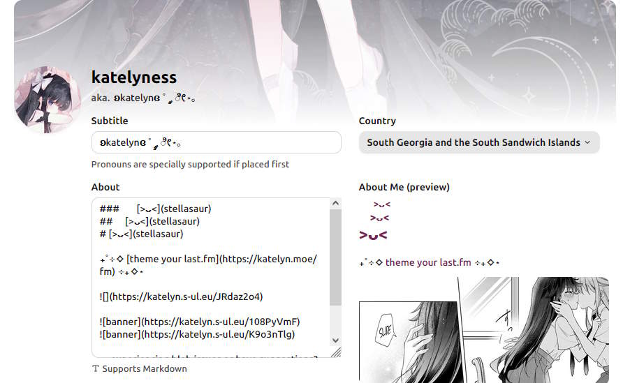Click the About textarea scroll down arrow
630x383 pixels.
(x=335, y=340)
